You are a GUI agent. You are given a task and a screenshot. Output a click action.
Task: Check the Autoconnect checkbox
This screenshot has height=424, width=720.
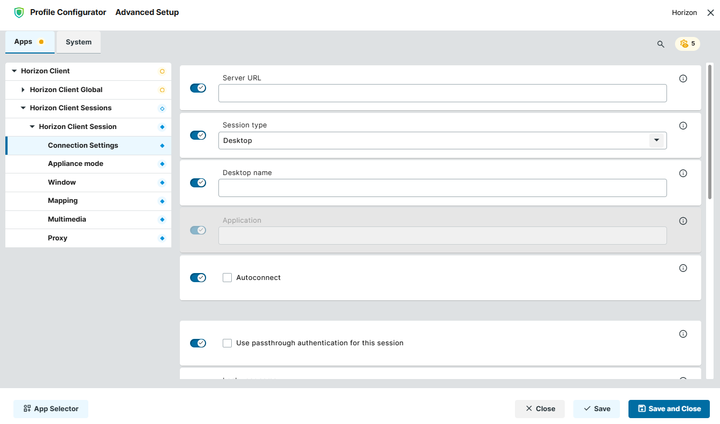(227, 278)
